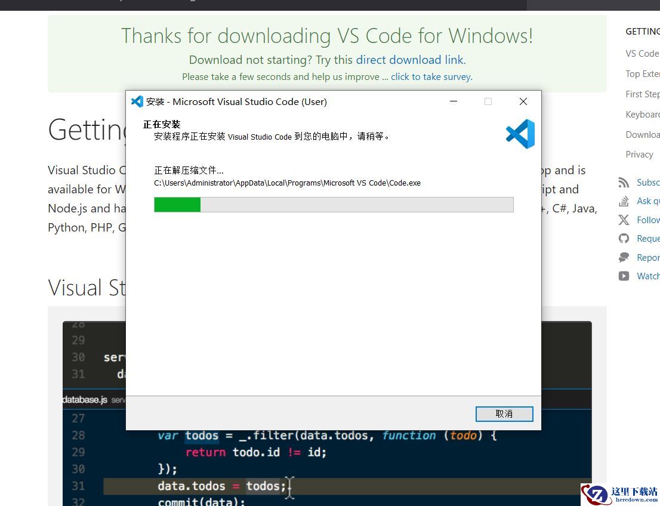Click the code line 'data.todos = todos;'
The image size is (660, 506).
click(222, 486)
